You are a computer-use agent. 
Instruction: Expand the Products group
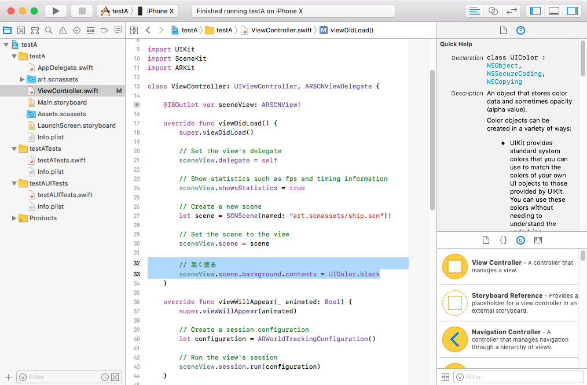point(14,218)
